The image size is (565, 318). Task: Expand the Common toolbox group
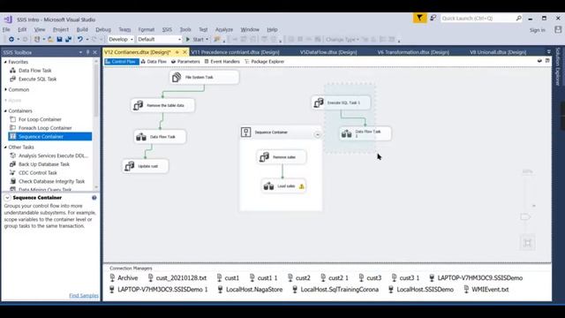pyautogui.click(x=5, y=89)
